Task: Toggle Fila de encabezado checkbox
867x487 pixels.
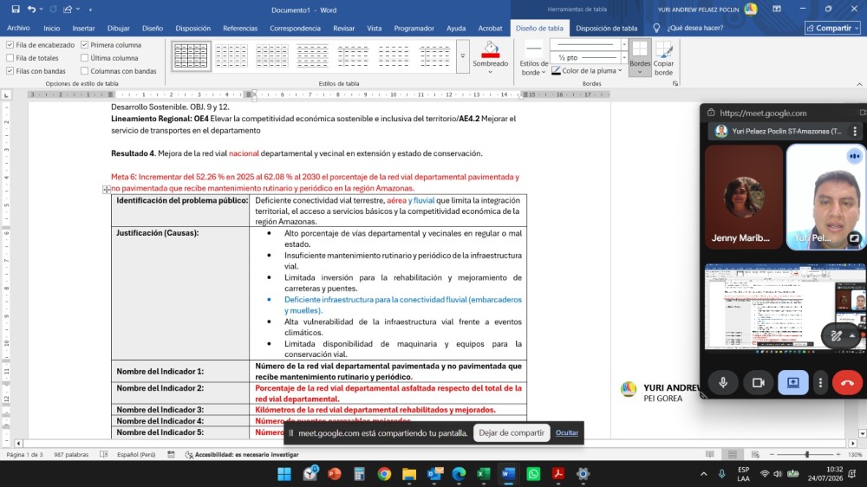Action: [10, 45]
